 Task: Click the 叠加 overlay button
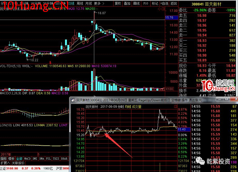tap(127, 3)
